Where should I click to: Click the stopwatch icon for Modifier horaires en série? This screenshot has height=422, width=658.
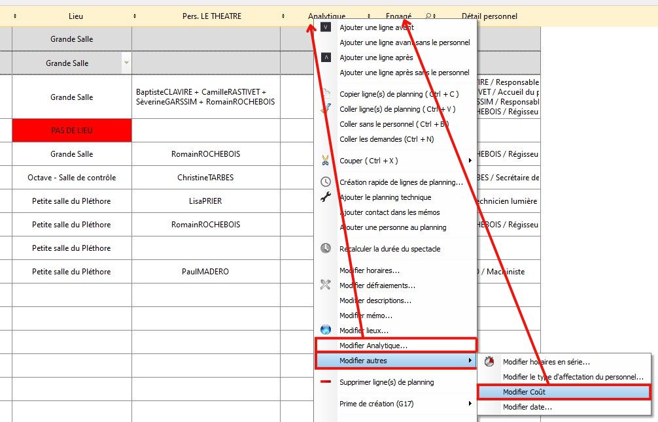(489, 361)
